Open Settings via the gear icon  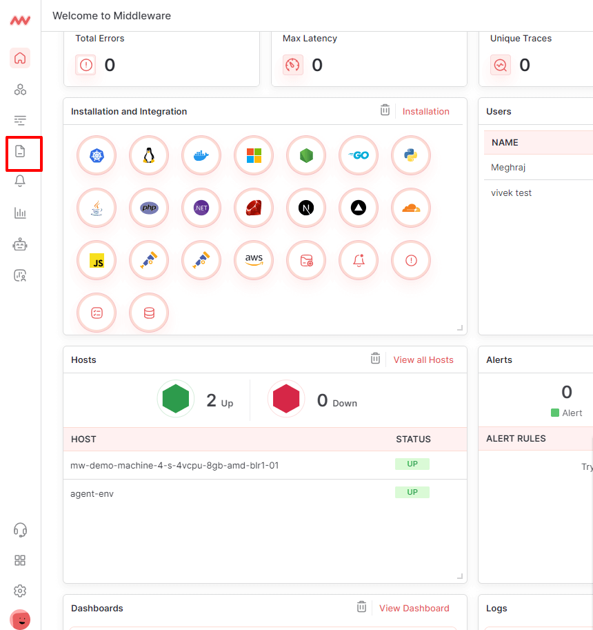(20, 591)
